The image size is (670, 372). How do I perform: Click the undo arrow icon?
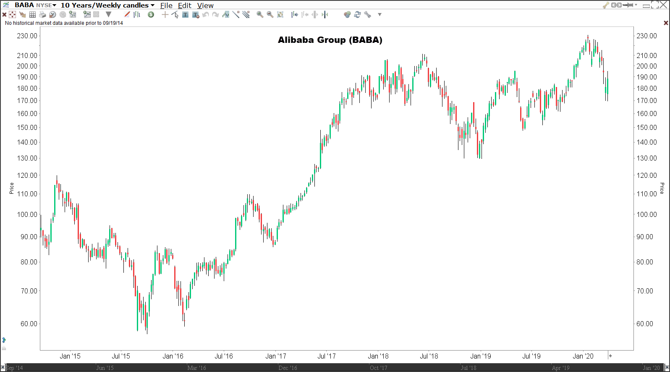[x=206, y=15]
